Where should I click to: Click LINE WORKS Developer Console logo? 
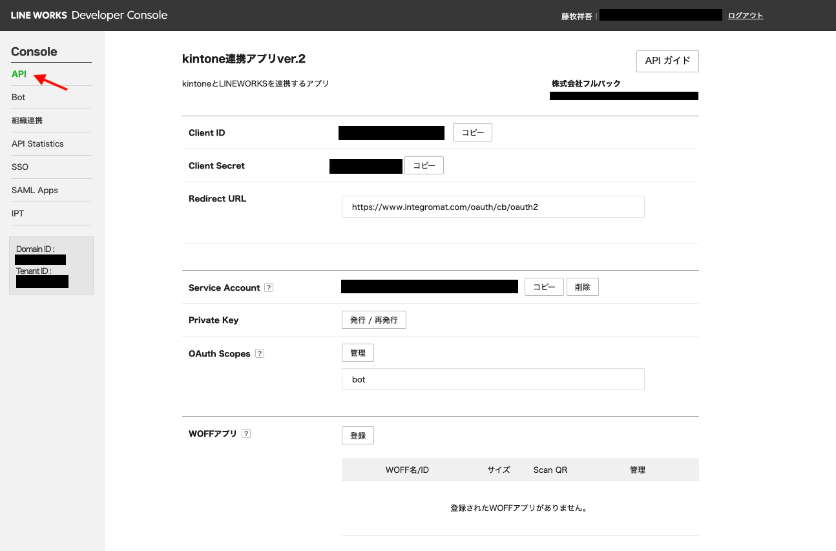pyautogui.click(x=89, y=16)
